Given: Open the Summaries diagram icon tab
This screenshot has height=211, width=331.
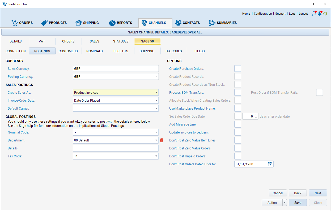Looking at the screenshot, I should 223,23.
